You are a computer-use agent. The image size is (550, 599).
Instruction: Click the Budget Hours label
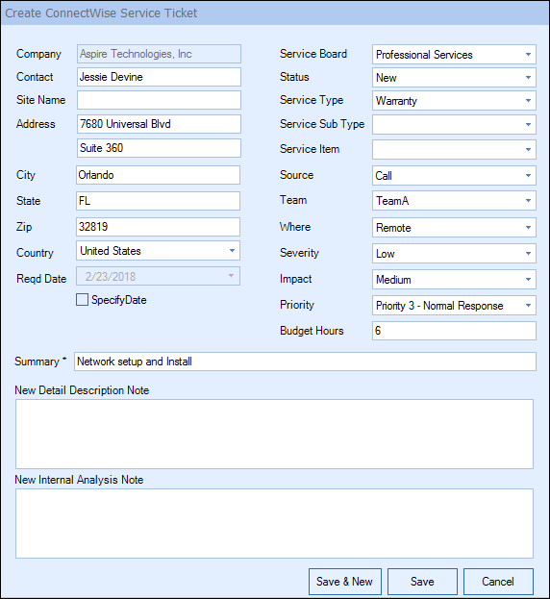click(x=312, y=331)
